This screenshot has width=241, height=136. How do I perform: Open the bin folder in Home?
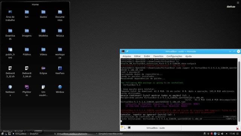[x=27, y=14]
